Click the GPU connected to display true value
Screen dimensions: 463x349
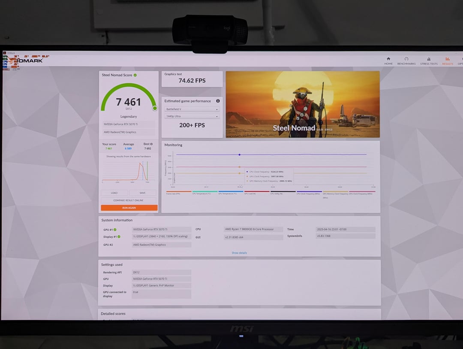[162, 294]
